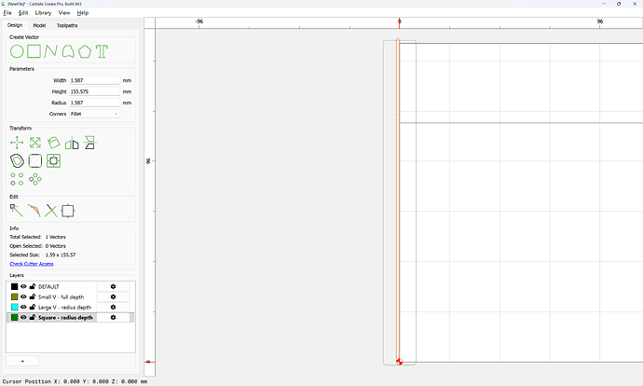The width and height of the screenshot is (643, 386).
Task: Click the square-with-handles edit tool
Action: (x=68, y=211)
